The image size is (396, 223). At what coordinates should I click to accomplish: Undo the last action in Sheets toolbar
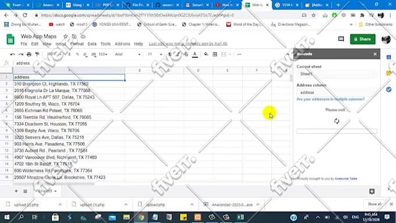click(12, 54)
